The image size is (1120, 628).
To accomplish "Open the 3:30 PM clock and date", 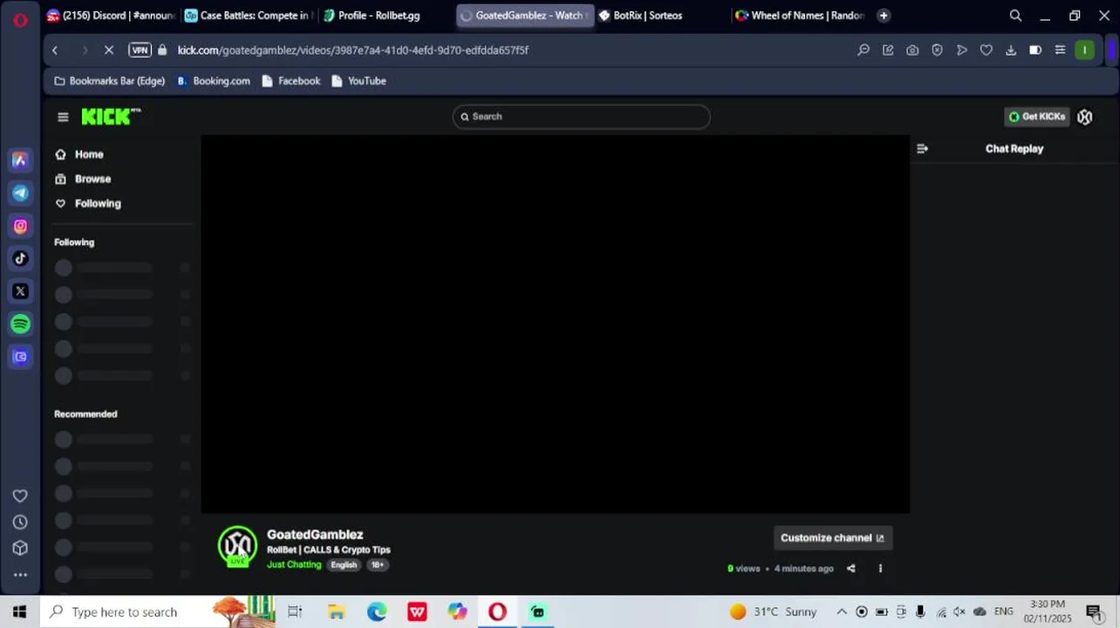I will click(1048, 611).
